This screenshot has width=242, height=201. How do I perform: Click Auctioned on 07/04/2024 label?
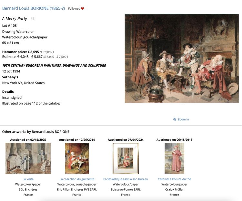126,140
